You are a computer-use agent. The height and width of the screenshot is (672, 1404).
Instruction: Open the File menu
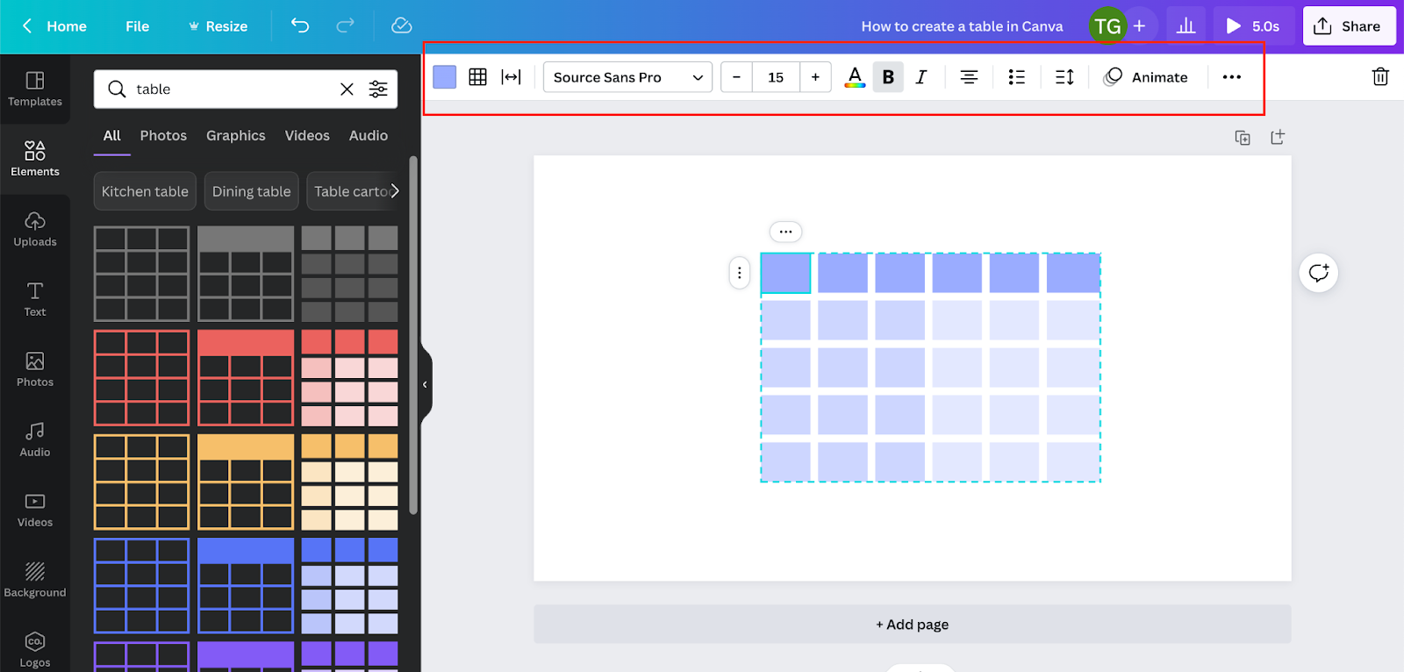coord(138,26)
